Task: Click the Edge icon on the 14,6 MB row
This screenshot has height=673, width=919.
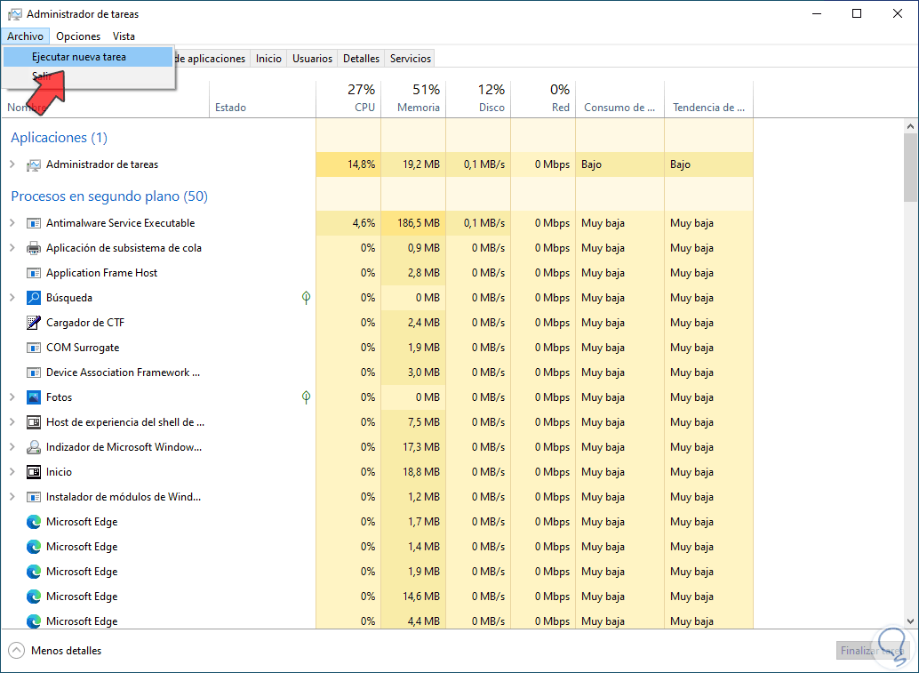Action: [34, 597]
